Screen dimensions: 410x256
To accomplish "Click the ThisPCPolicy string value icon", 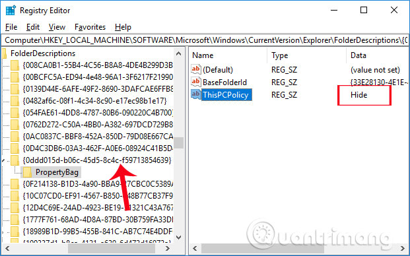I will [x=196, y=94].
